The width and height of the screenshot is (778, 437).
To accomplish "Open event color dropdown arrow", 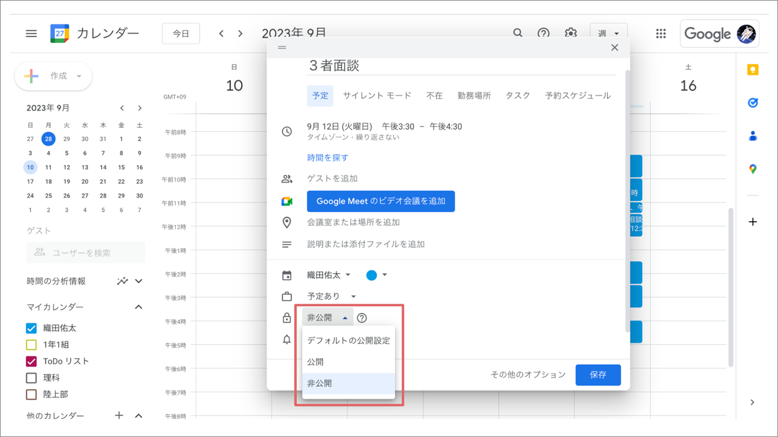I will (385, 275).
